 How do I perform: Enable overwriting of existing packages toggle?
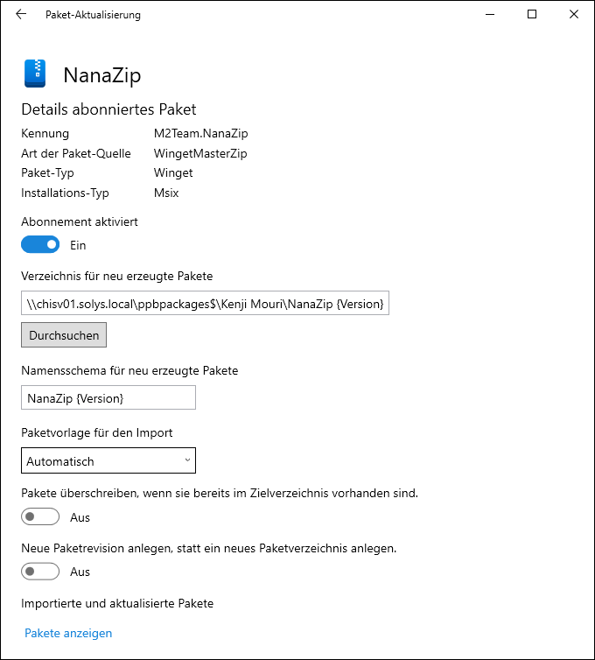pos(40,517)
